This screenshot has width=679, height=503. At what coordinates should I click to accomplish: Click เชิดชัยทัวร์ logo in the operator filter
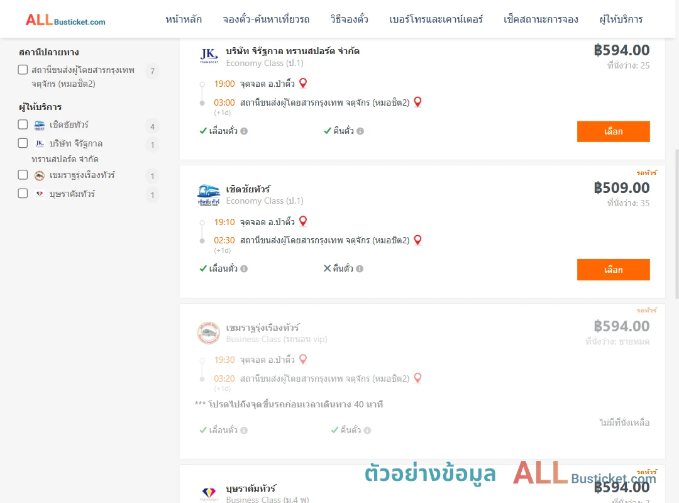click(x=40, y=125)
